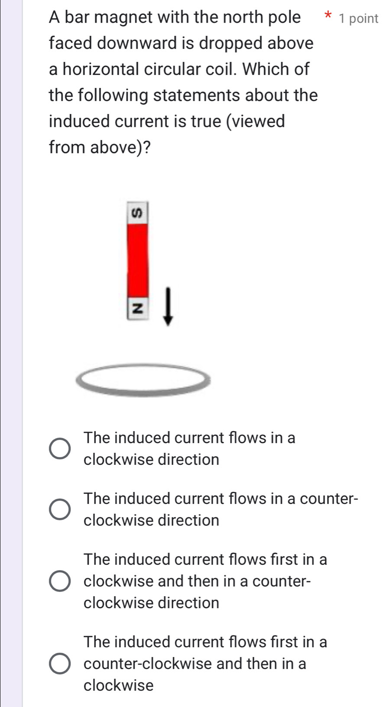
Task: Click the '1 point' label
Action: tap(359, 19)
